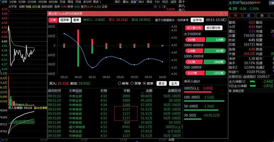
Task: Open the 多分时 view
Action: pyautogui.click(x=87, y=2)
